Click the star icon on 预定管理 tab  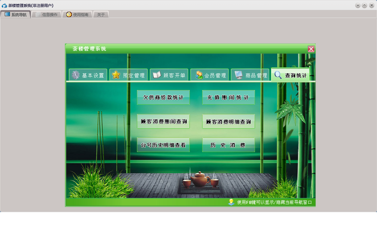click(116, 75)
